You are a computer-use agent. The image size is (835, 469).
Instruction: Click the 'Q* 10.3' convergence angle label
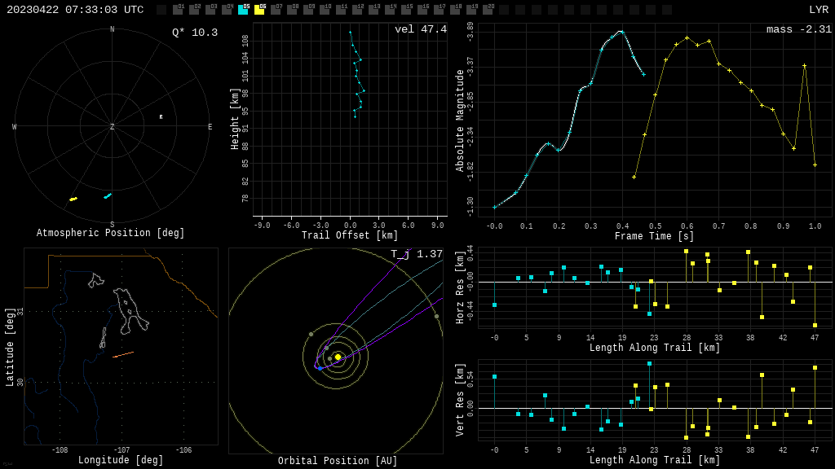[x=194, y=33]
